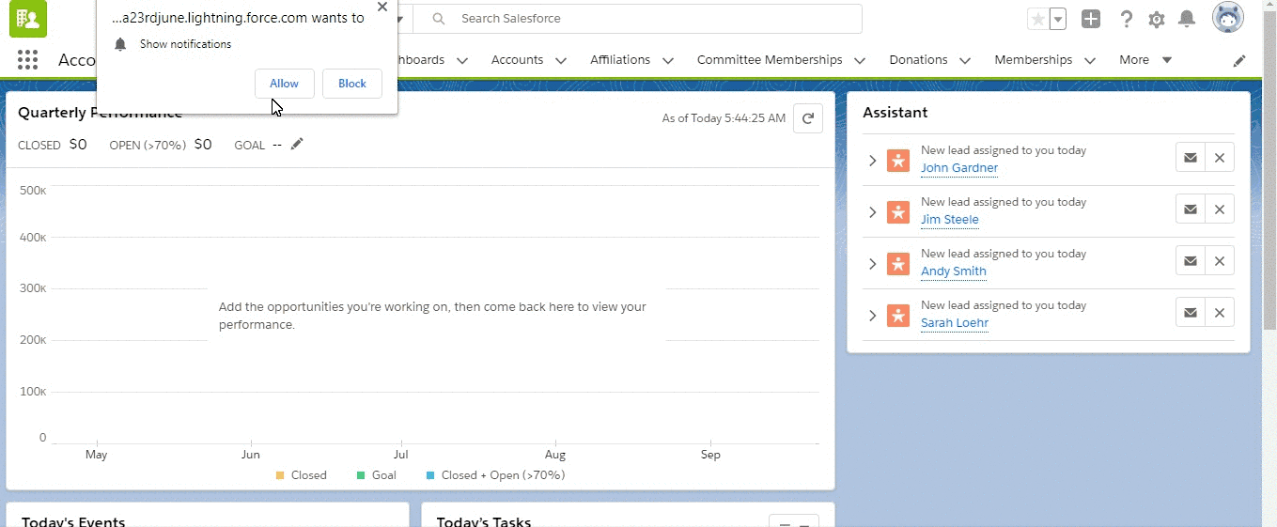
Task: Open the notifications bell in header
Action: [1187, 20]
